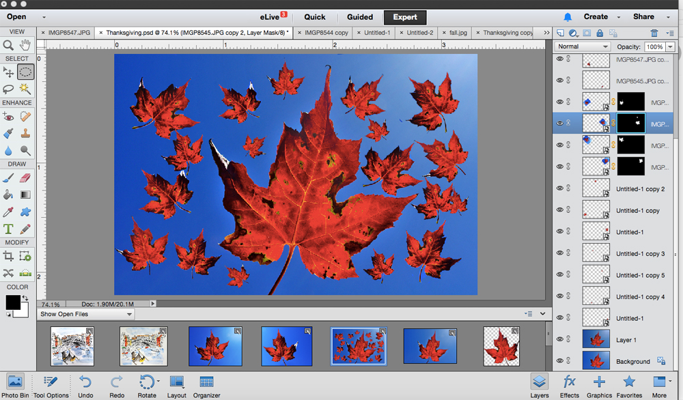Select the Lasso tool
The image size is (683, 400).
pyautogui.click(x=9, y=89)
